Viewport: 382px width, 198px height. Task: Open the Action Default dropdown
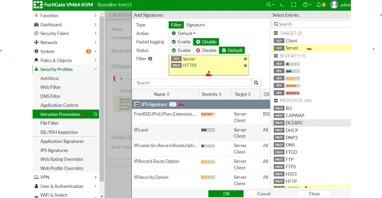tap(183, 33)
